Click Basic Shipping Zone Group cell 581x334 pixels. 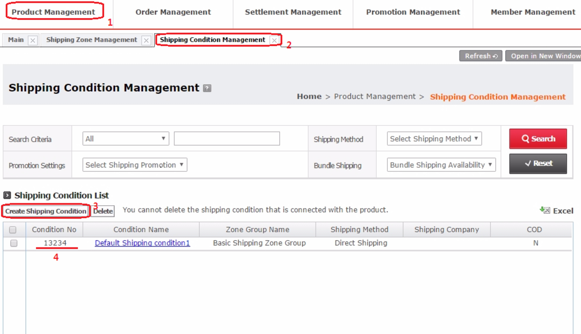click(x=259, y=243)
